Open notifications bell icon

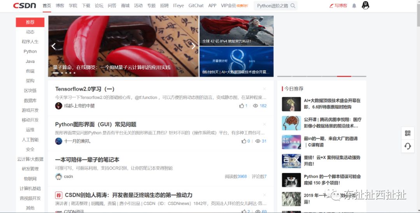pyautogui.click(x=354, y=5)
